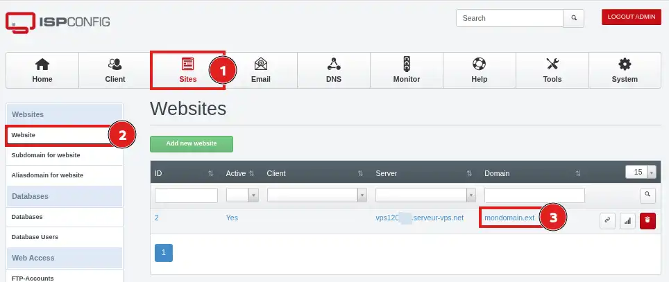This screenshot has width=669, height=282.
Task: Open Database Users sidebar item
Action: click(x=65, y=236)
